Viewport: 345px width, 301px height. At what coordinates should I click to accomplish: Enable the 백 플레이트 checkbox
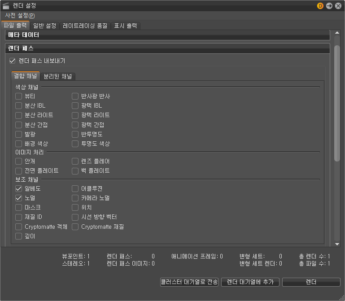(x=75, y=171)
